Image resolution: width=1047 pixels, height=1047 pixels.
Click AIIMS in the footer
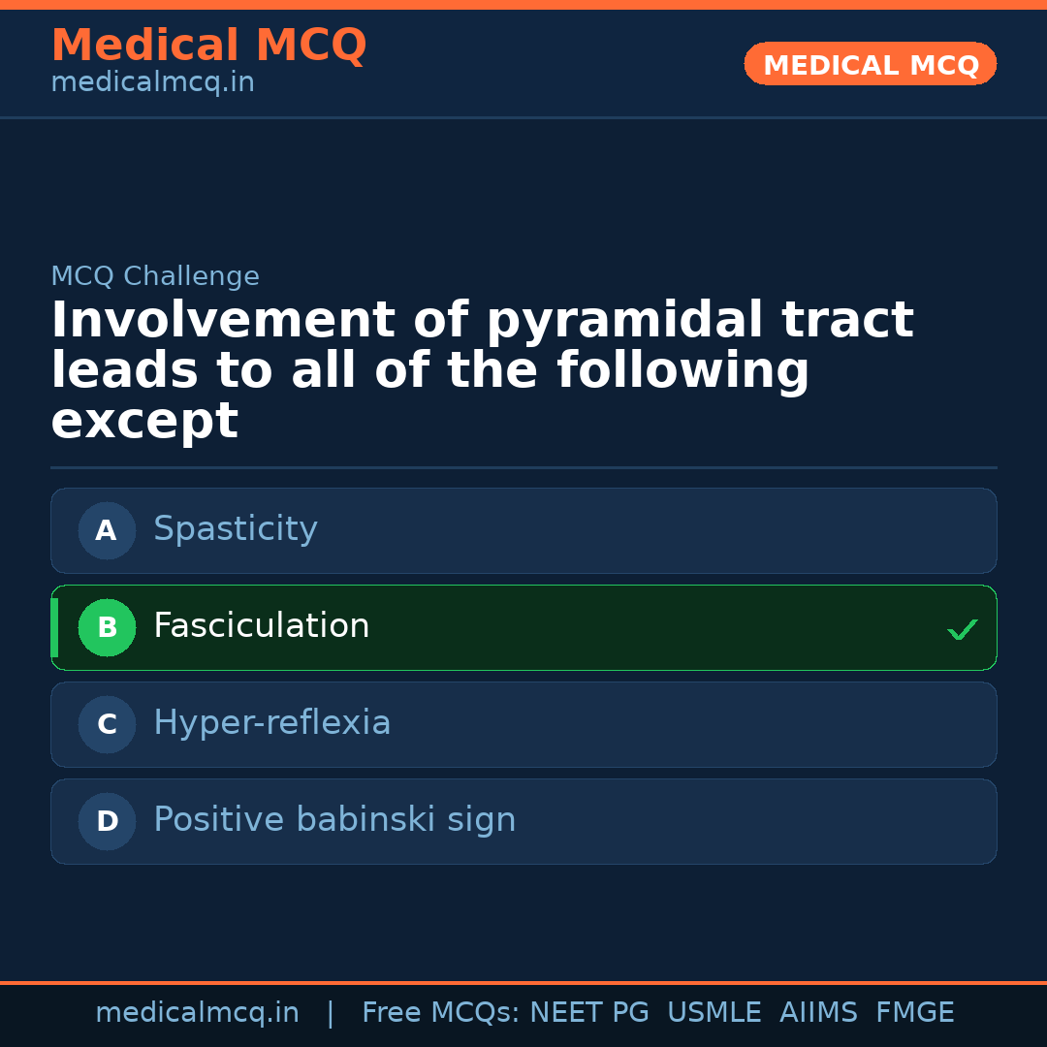818,1013
